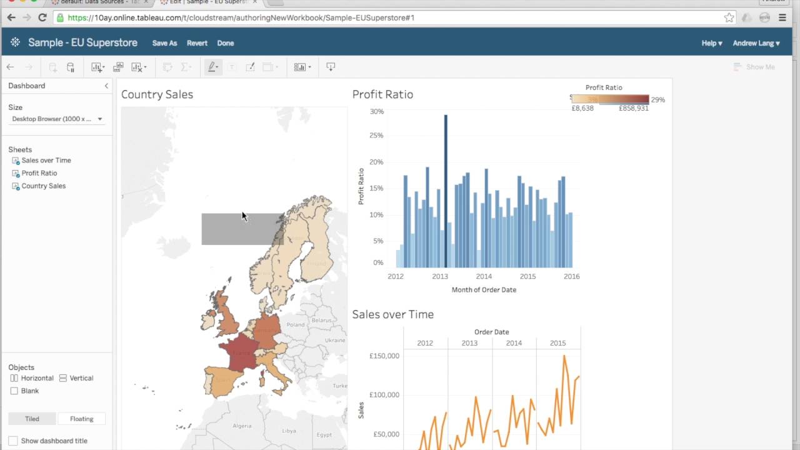
Task: Open the Help dropdown menu
Action: point(712,43)
